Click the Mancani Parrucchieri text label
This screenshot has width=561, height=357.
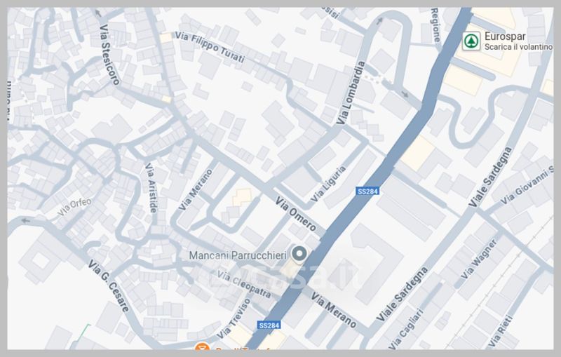click(238, 255)
